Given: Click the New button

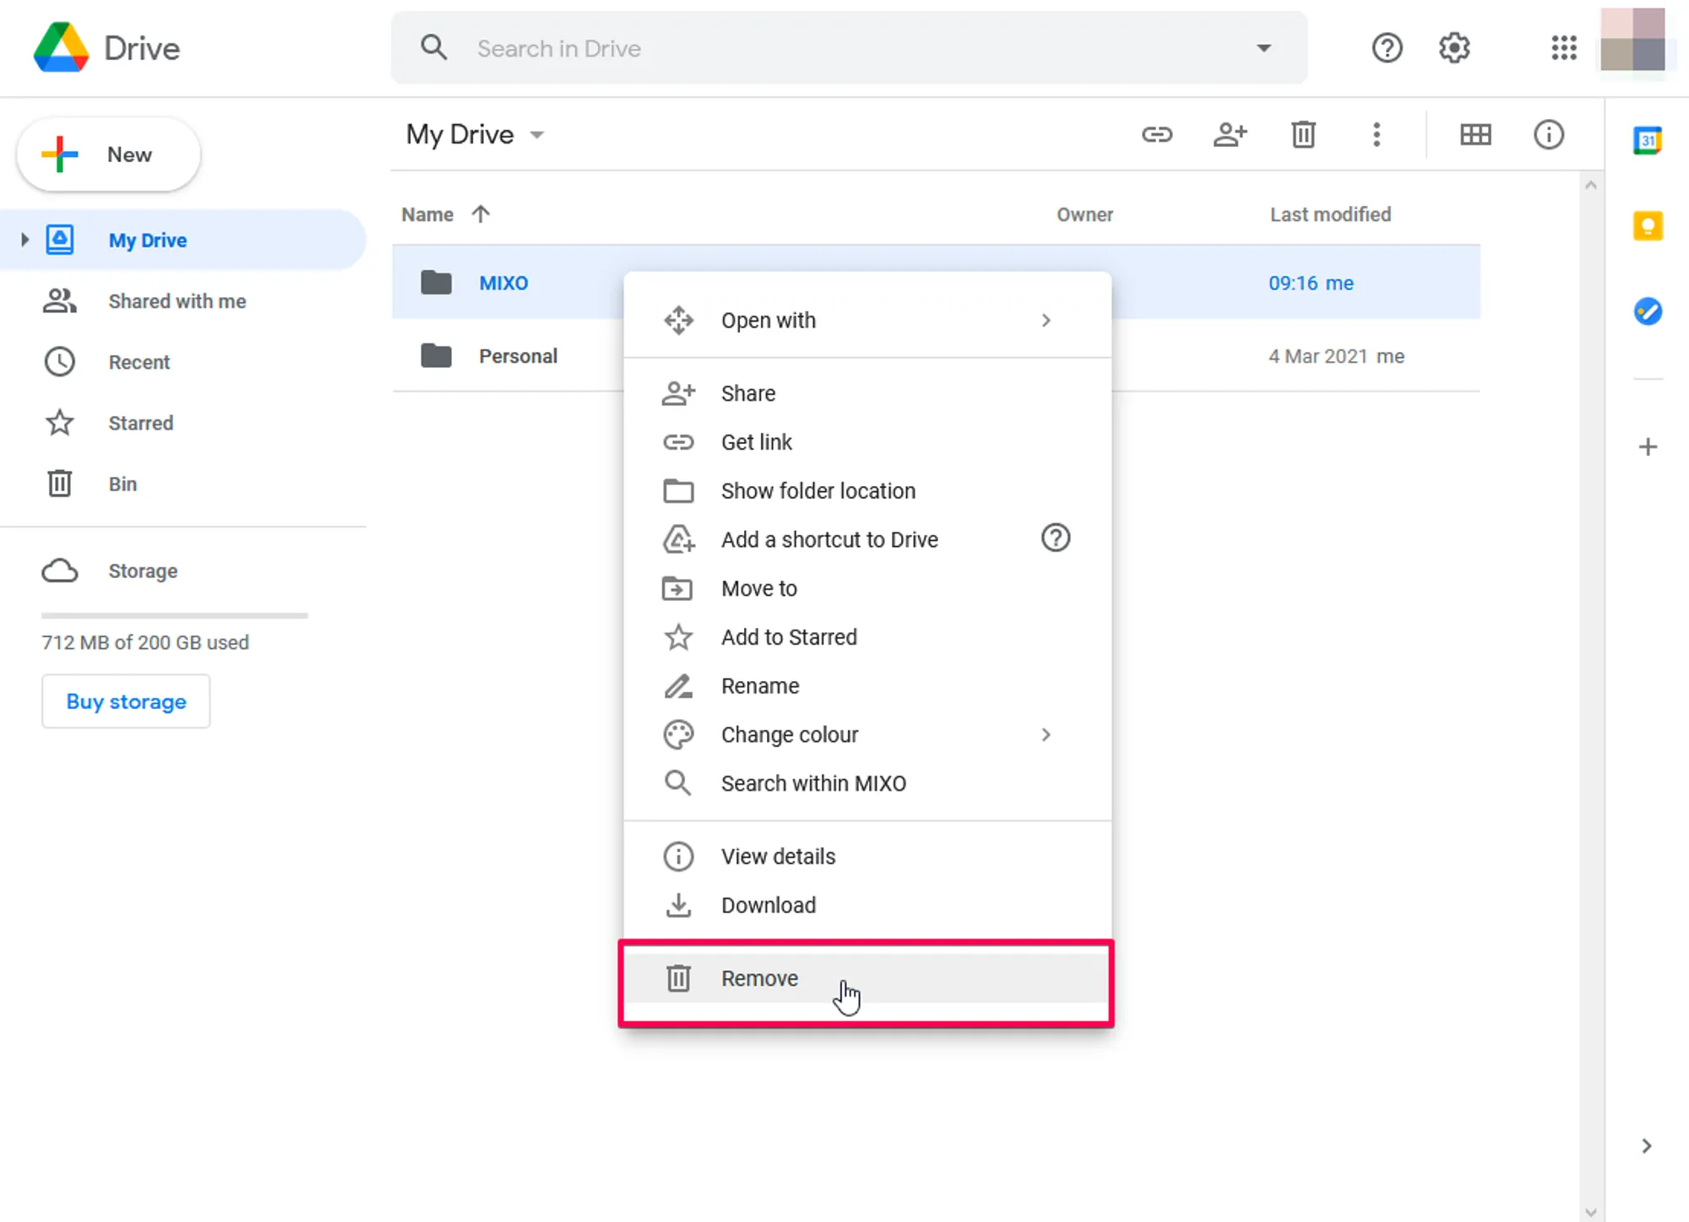Looking at the screenshot, I should pyautogui.click(x=109, y=154).
